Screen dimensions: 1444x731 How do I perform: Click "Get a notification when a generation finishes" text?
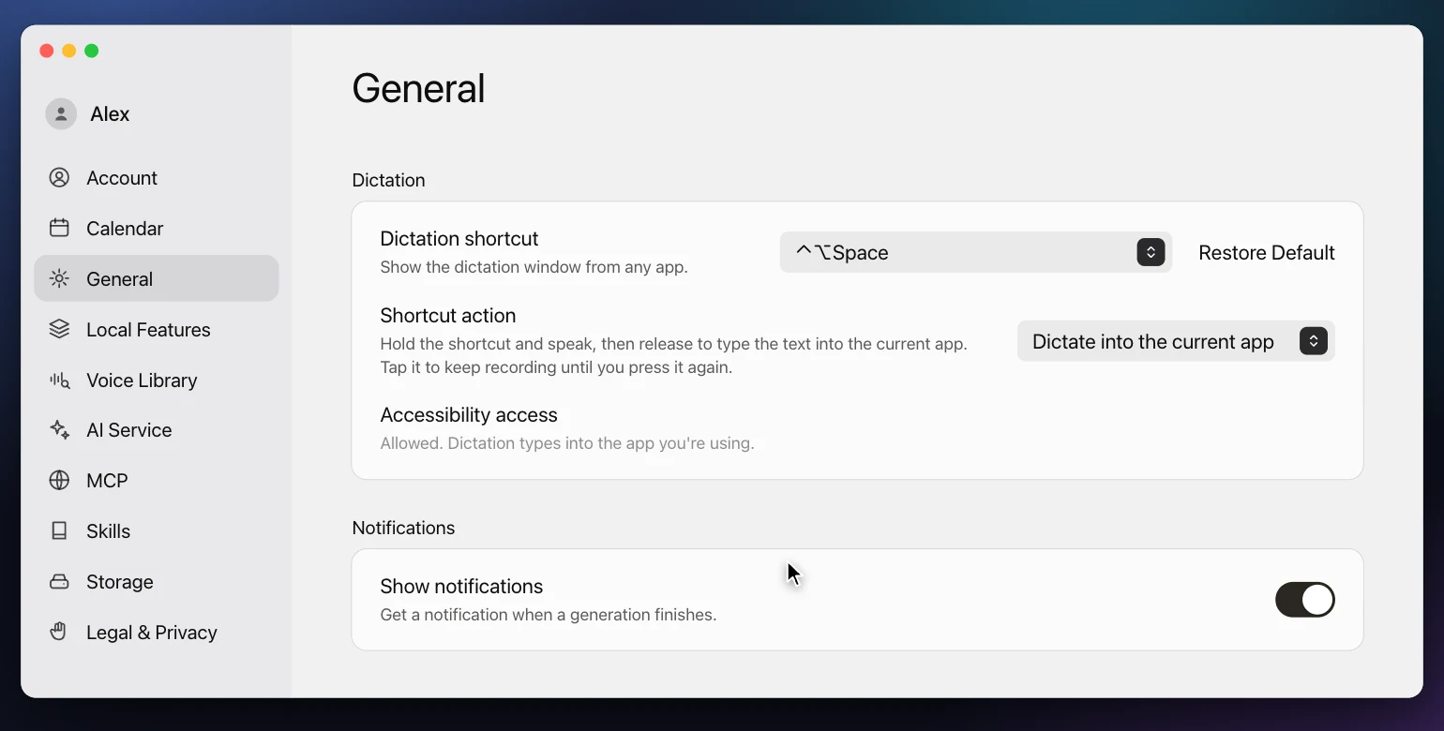pyautogui.click(x=549, y=616)
